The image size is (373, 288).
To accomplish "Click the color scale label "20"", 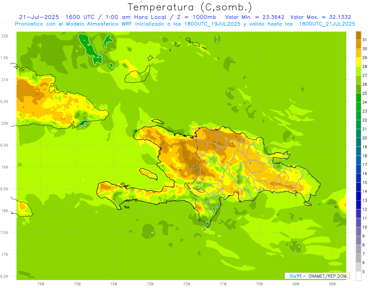I will (365, 138).
